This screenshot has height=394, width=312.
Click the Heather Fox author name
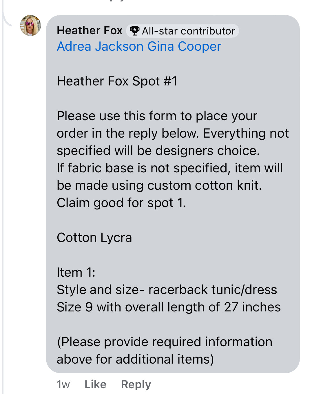(x=90, y=30)
